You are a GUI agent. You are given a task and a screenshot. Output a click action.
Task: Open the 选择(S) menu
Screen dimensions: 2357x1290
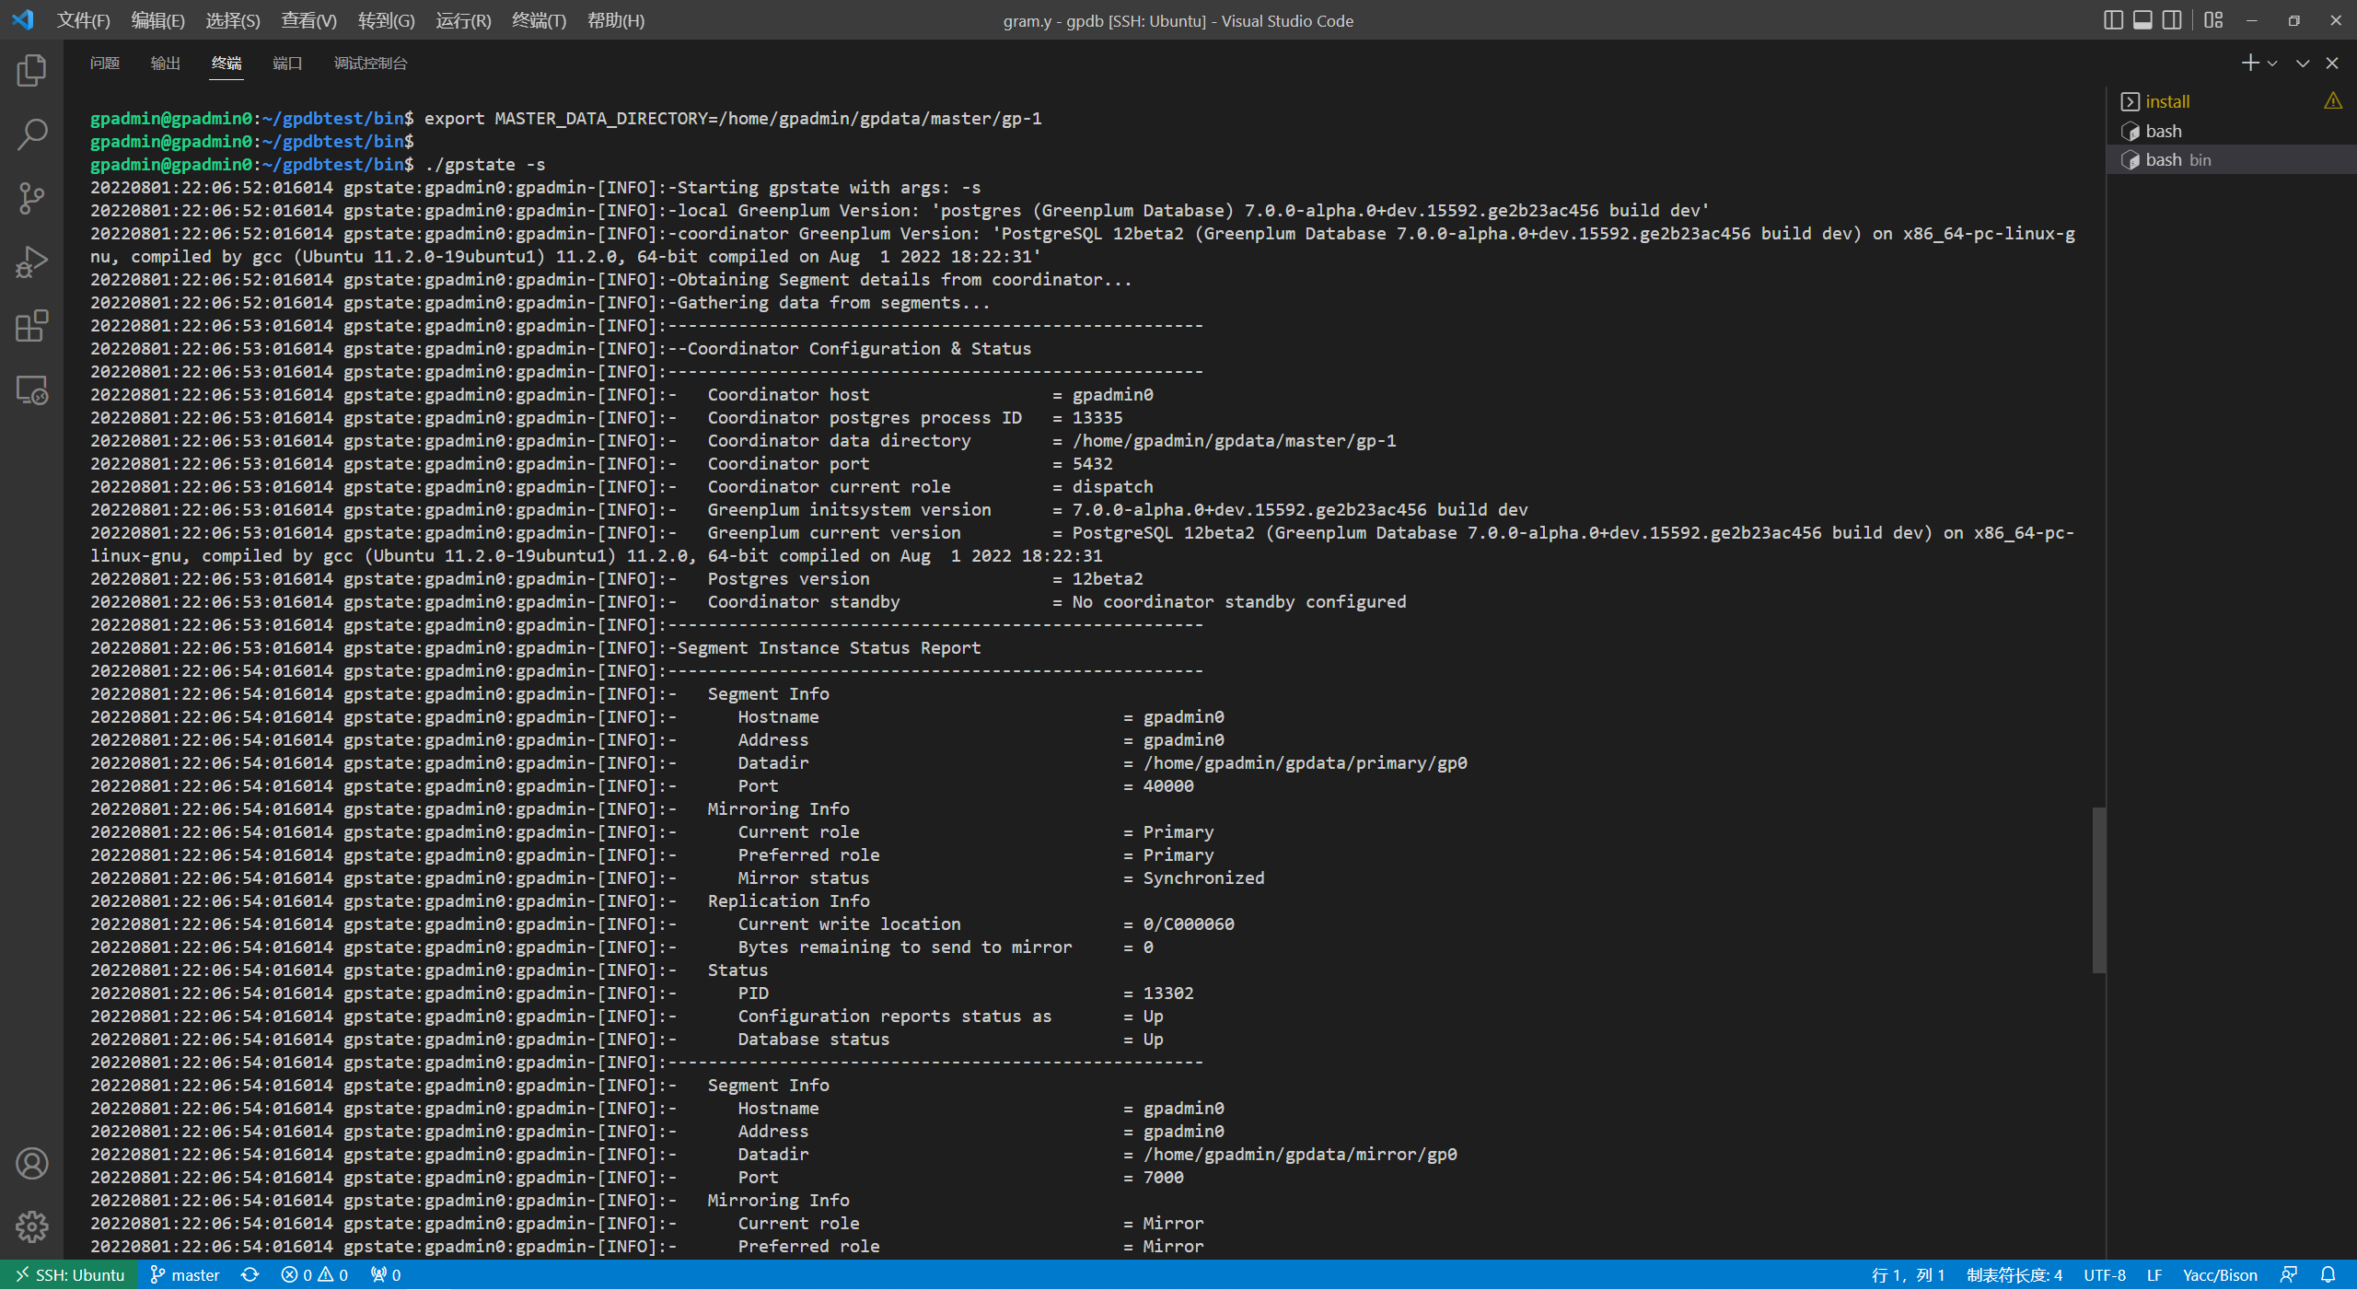coord(232,20)
